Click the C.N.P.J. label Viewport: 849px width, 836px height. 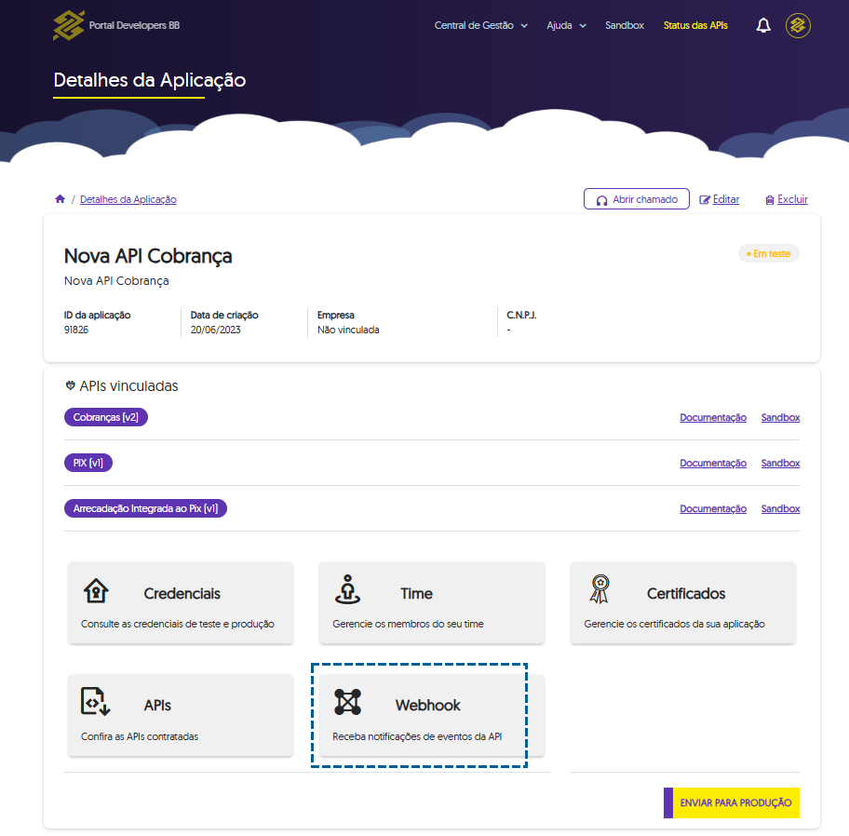[521, 315]
